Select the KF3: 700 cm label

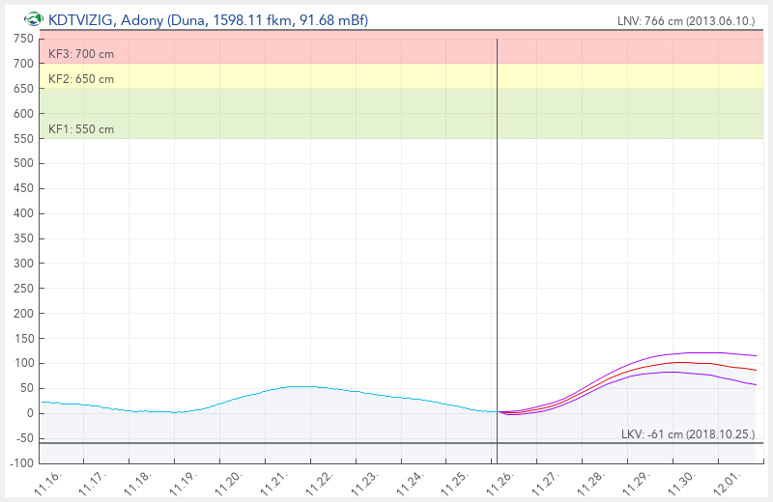tap(81, 54)
